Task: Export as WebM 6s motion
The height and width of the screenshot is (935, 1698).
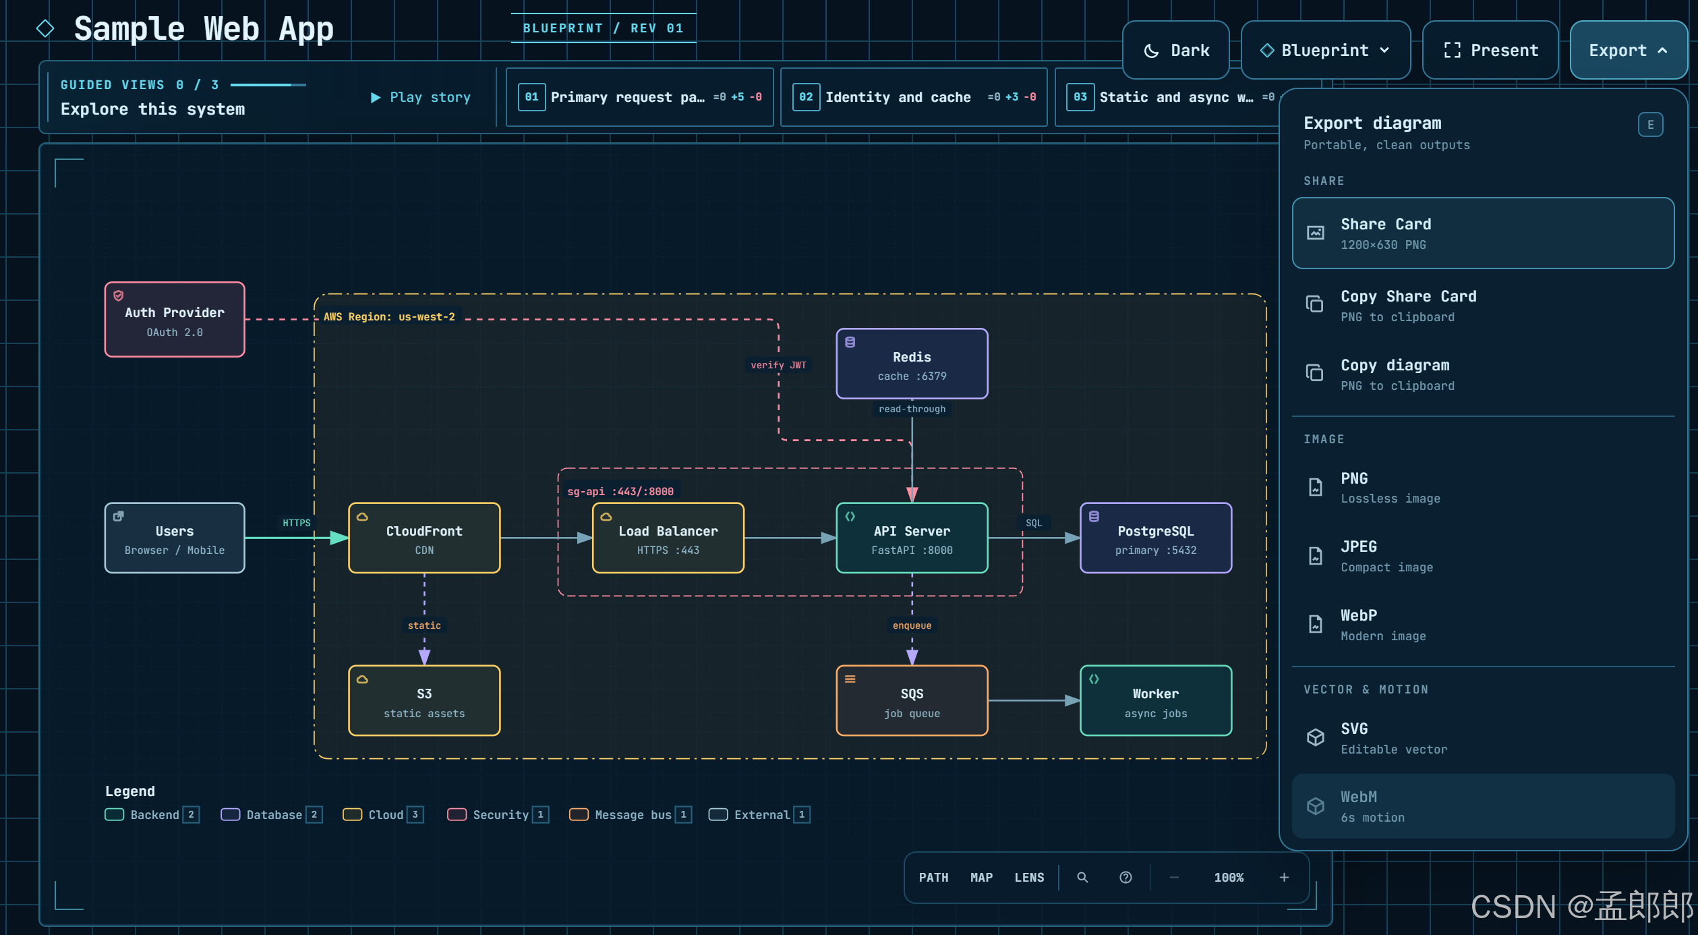Action: pyautogui.click(x=1483, y=806)
